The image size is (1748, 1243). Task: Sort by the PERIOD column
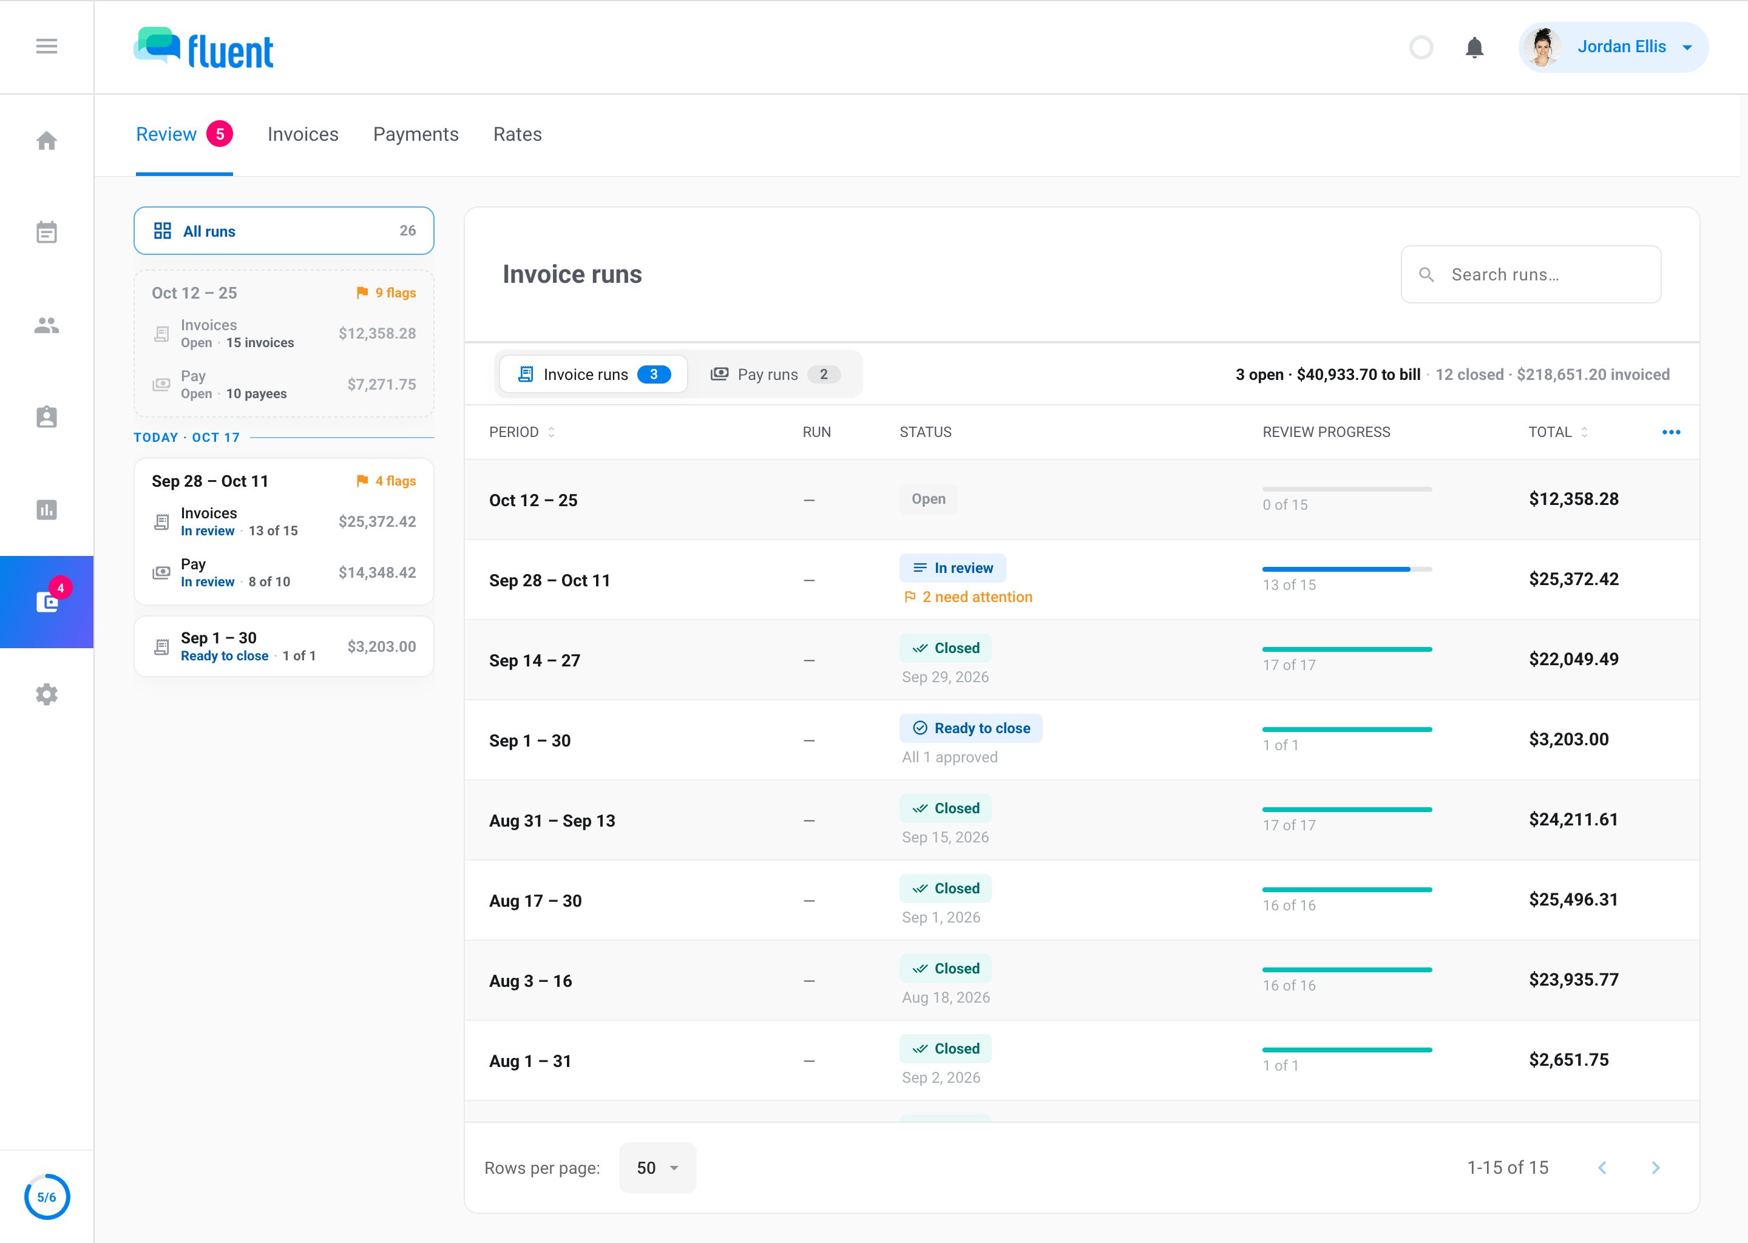pos(521,433)
